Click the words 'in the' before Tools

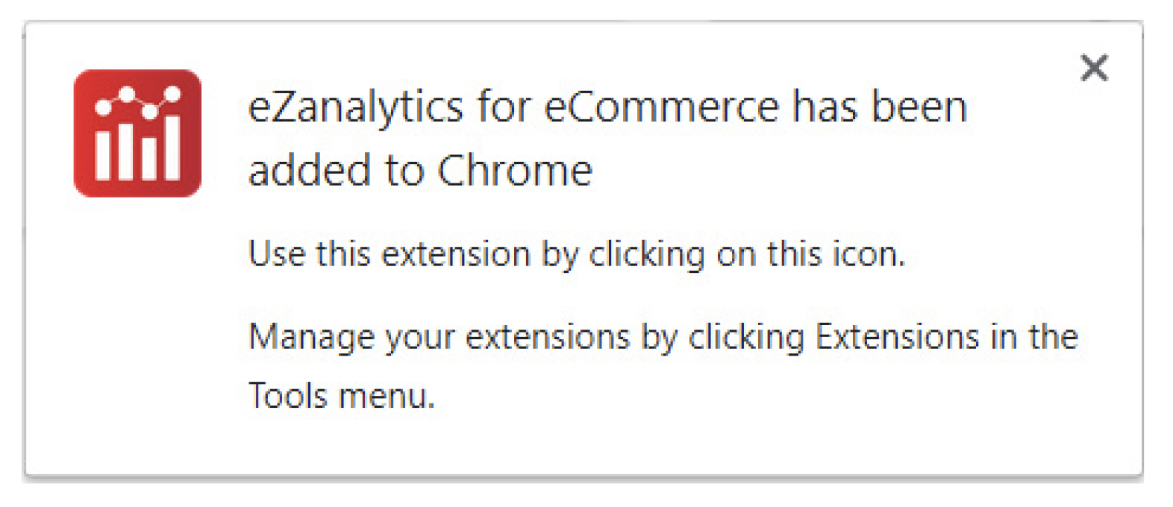[x=1035, y=336]
